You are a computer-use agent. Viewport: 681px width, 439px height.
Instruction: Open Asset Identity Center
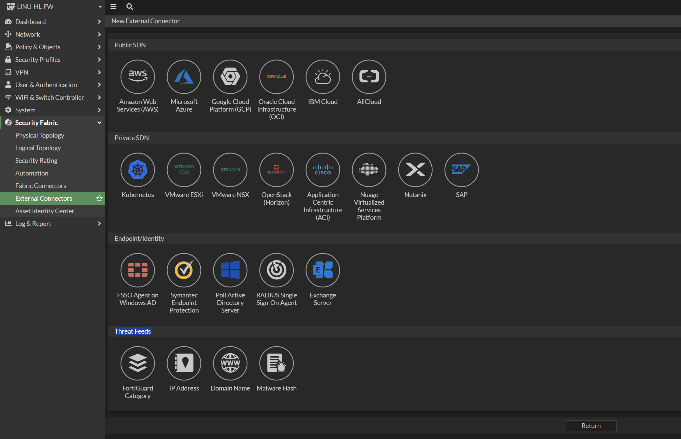click(52, 211)
